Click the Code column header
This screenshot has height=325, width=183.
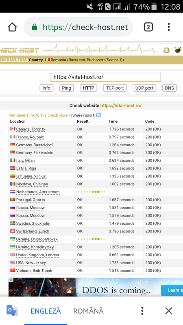pos(150,121)
